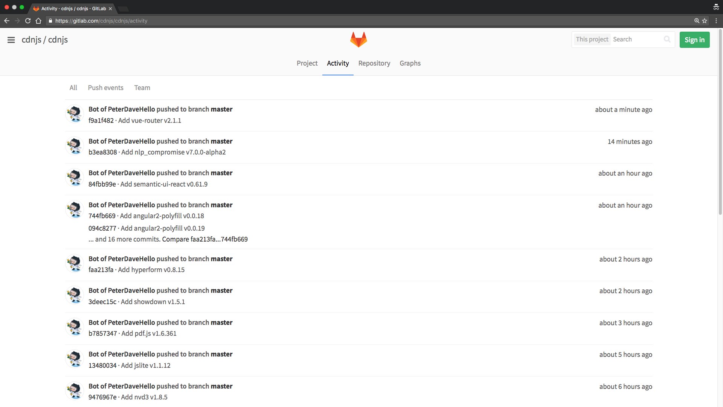Filter by Push events
This screenshot has width=723, height=407.
point(105,88)
